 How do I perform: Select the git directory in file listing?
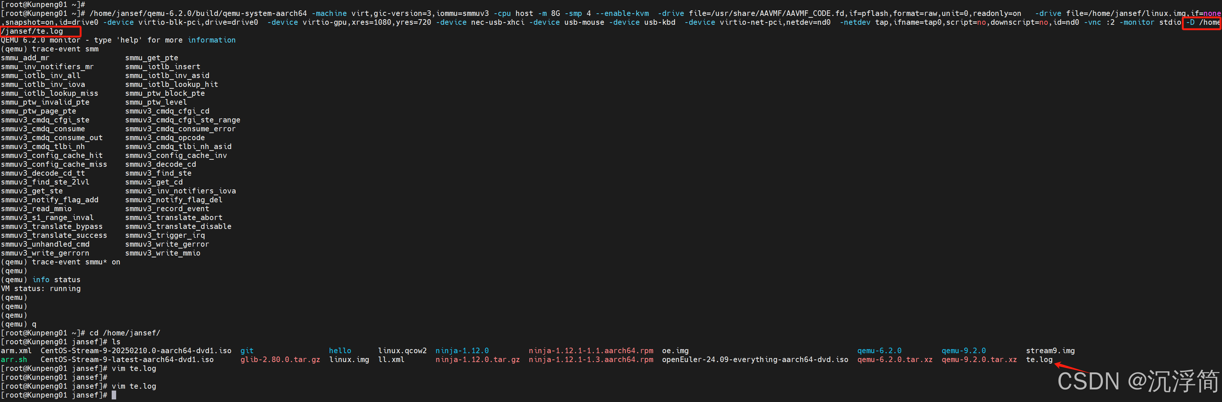(247, 350)
